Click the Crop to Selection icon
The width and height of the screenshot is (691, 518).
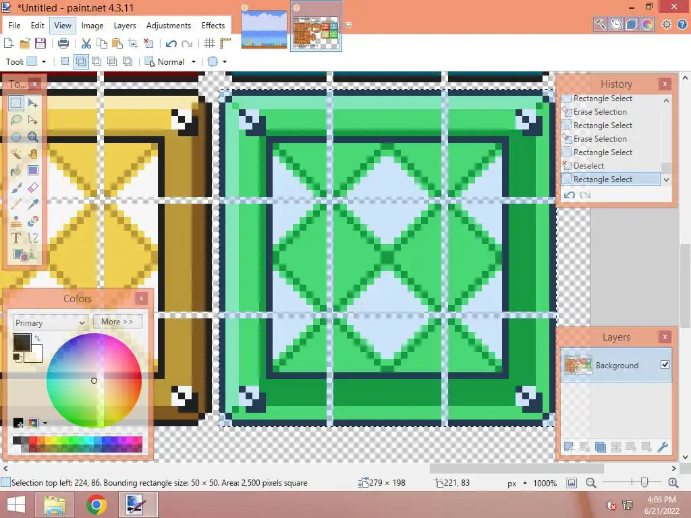tap(133, 43)
